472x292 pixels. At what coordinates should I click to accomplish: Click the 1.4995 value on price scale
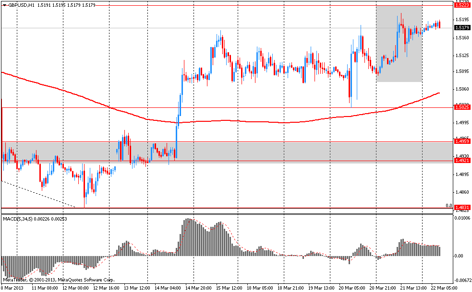coord(462,123)
